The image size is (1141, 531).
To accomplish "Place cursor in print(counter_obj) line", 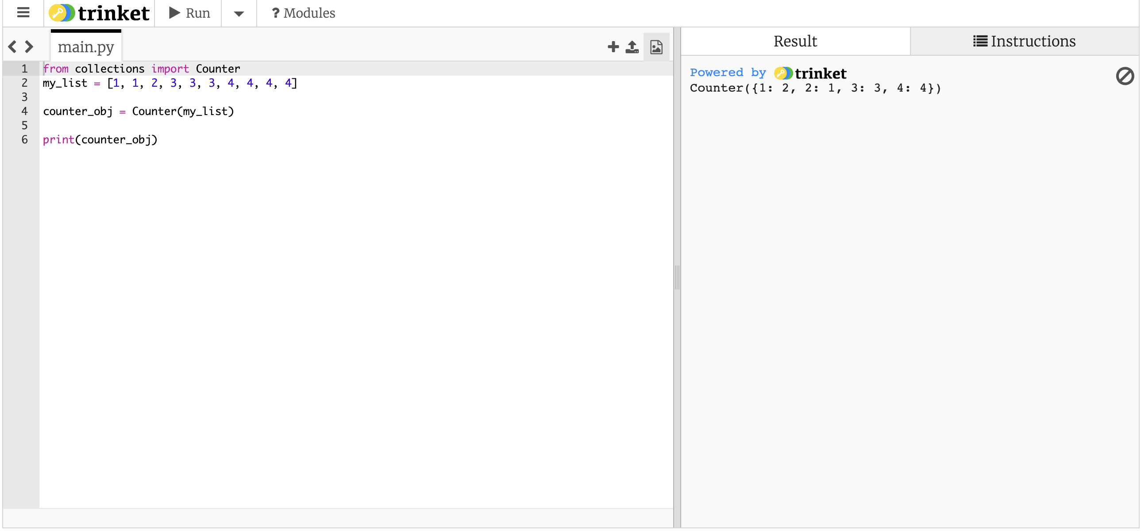I will click(x=100, y=140).
